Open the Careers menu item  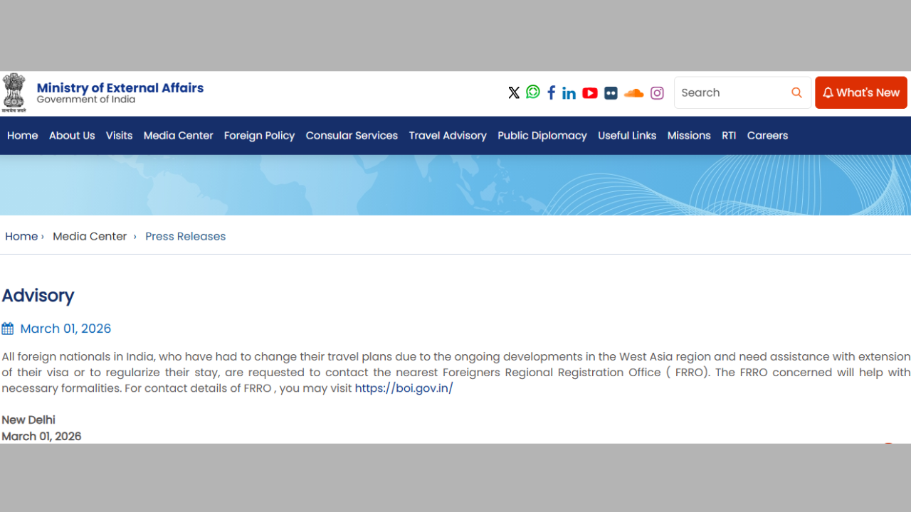pos(767,136)
